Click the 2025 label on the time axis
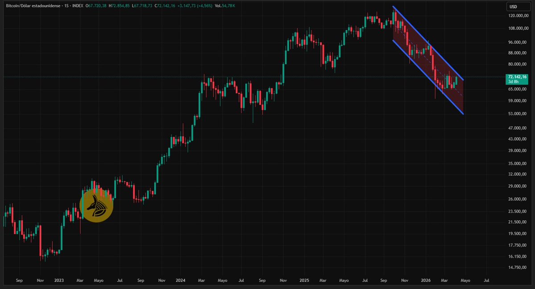Image resolution: width=535 pixels, height=289 pixels. pyautogui.click(x=304, y=281)
